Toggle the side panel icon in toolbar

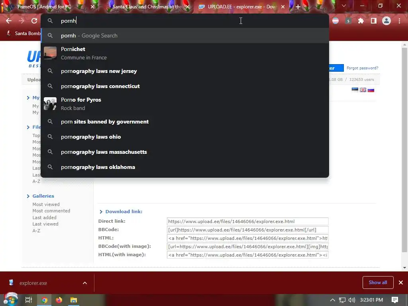tap(374, 21)
